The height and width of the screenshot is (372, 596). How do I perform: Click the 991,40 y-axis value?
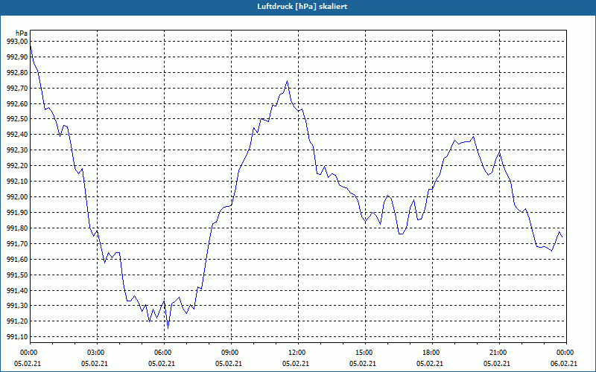click(17, 290)
